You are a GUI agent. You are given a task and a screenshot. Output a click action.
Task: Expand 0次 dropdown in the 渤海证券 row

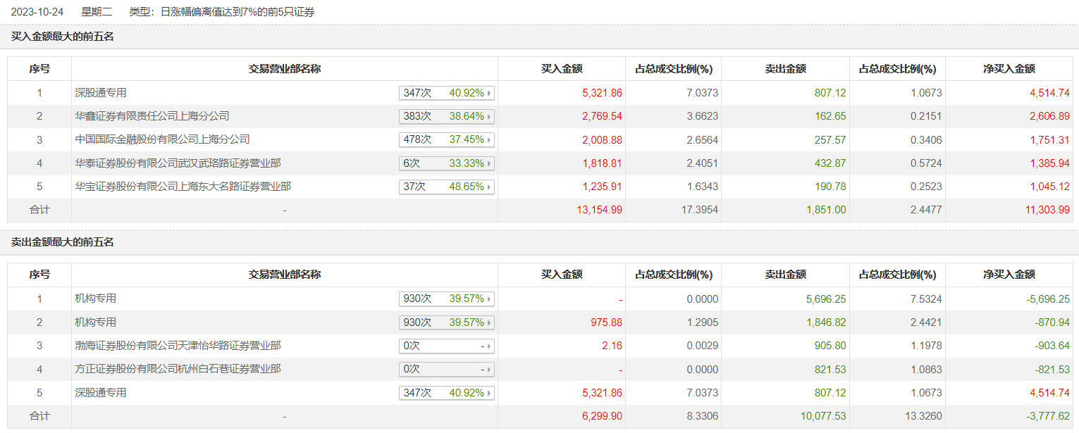(x=446, y=346)
